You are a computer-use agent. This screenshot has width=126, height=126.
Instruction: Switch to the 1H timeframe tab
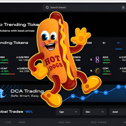pos(104,43)
